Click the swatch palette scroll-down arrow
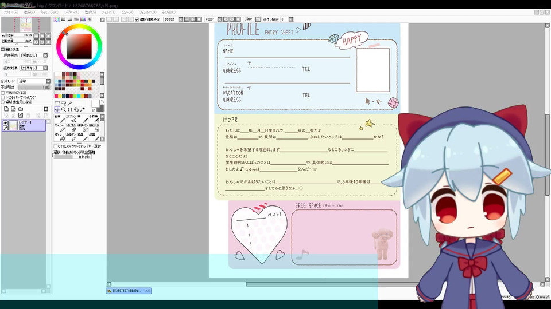 [102, 96]
